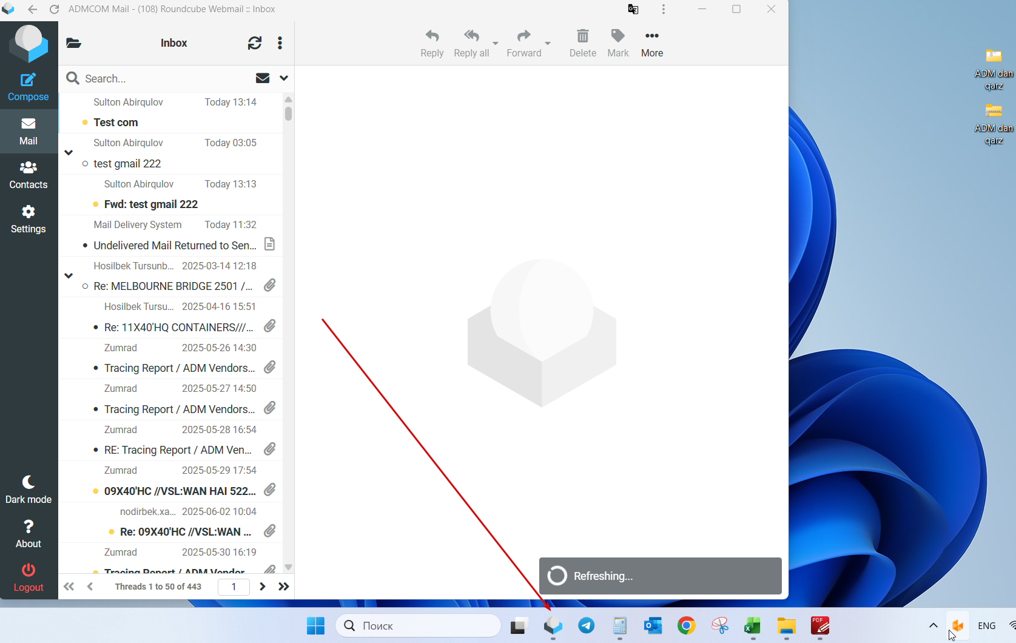Open the Windows Start menu
Viewport: 1016px width, 643px height.
[315, 626]
